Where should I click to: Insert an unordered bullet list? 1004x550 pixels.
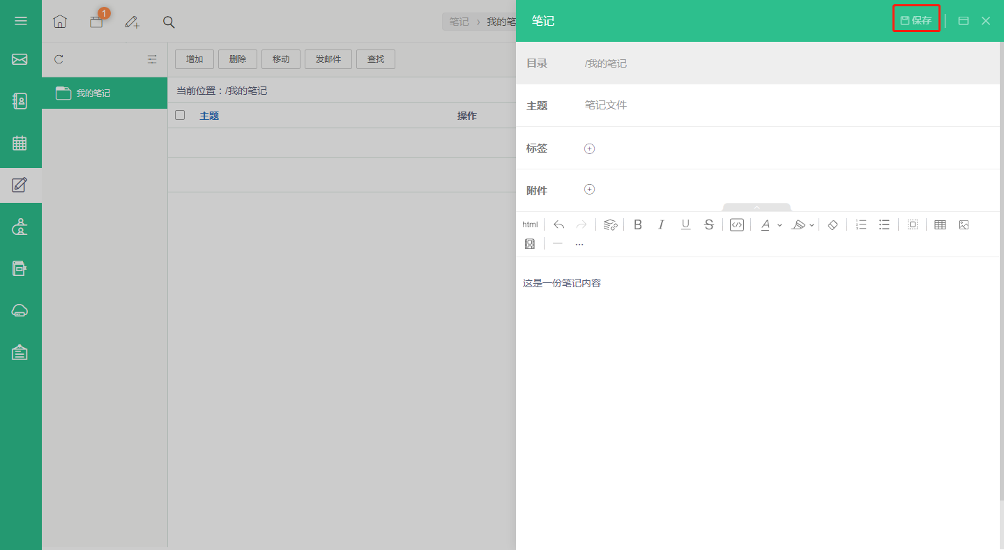pos(884,224)
